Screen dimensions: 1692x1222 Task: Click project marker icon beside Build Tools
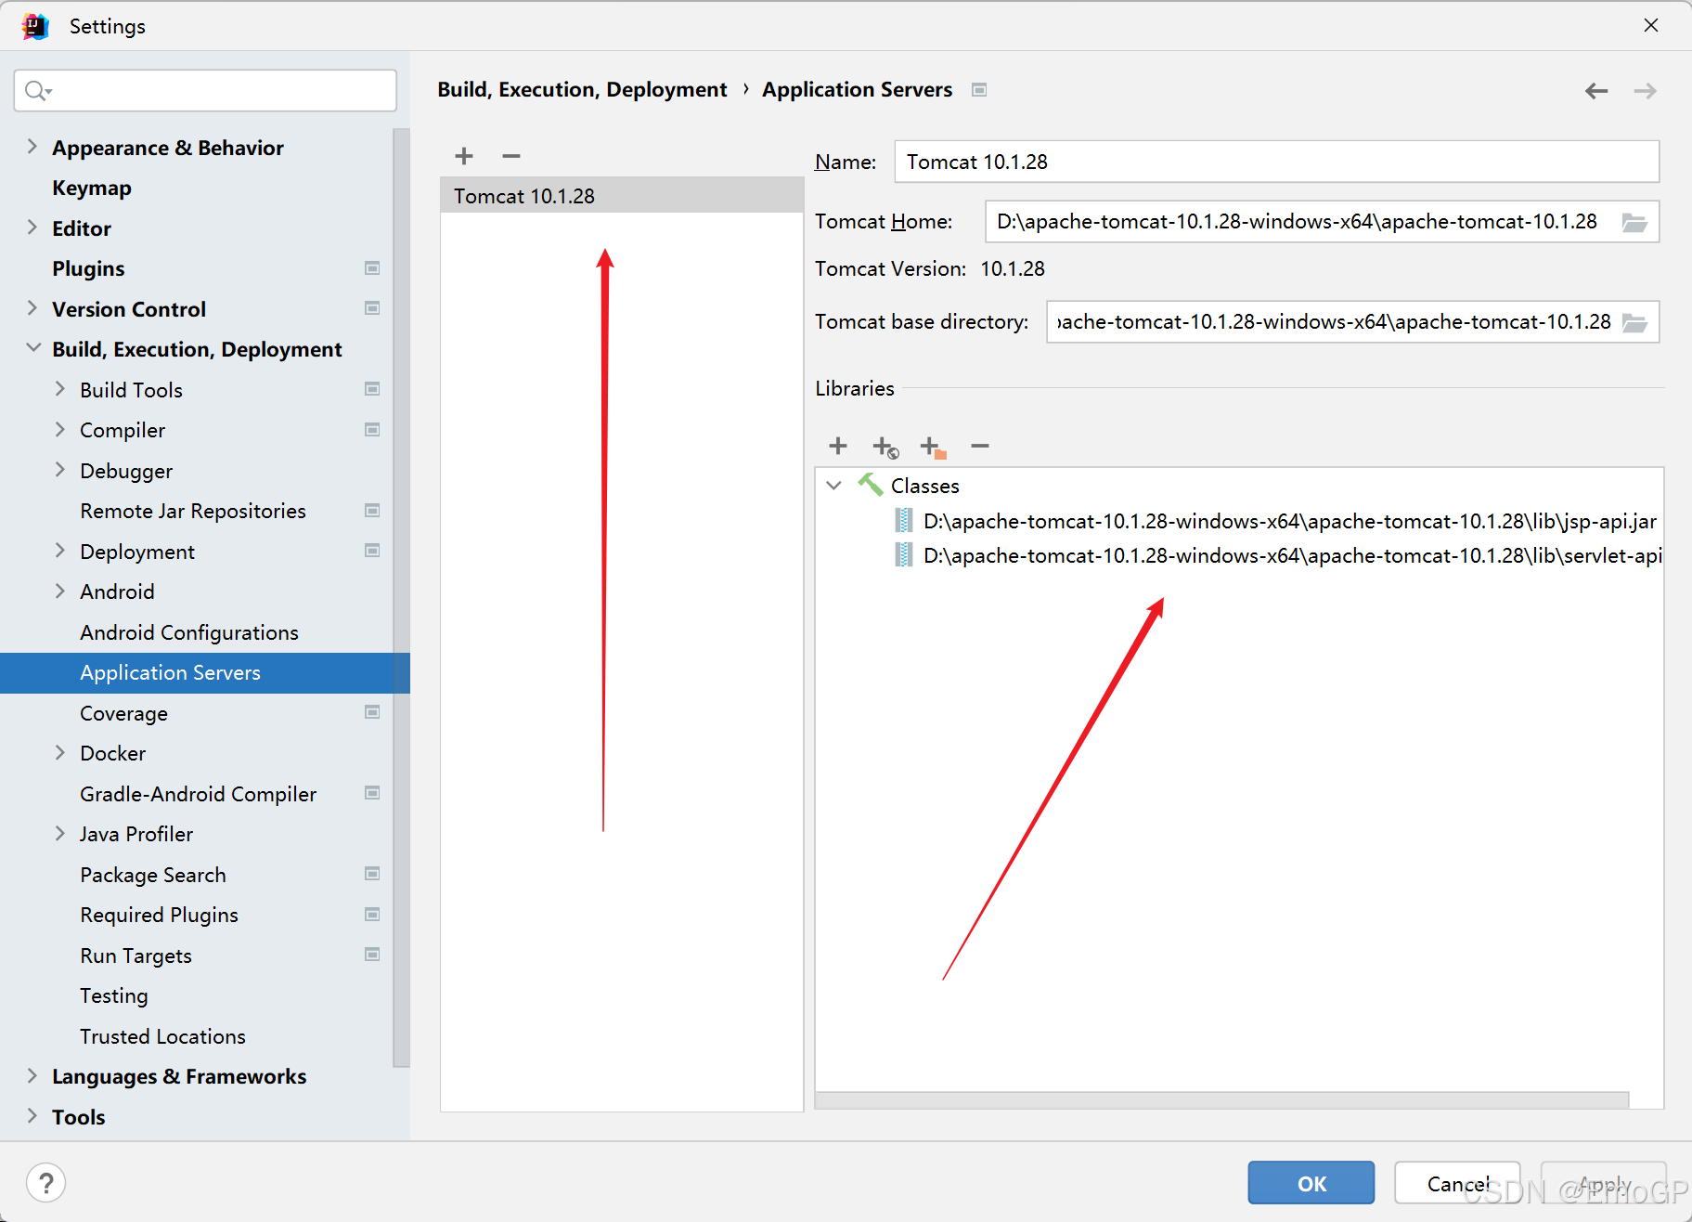pos(372,389)
